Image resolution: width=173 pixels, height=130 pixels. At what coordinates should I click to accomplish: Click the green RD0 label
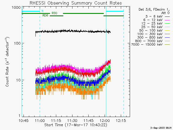[54, 13]
